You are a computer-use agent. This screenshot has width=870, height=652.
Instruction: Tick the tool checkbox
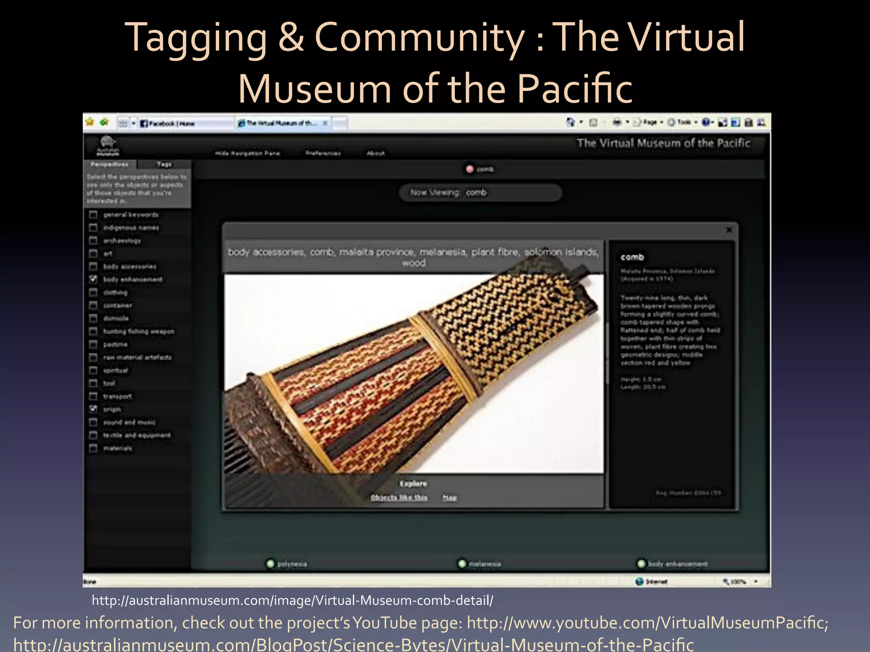[x=93, y=383]
